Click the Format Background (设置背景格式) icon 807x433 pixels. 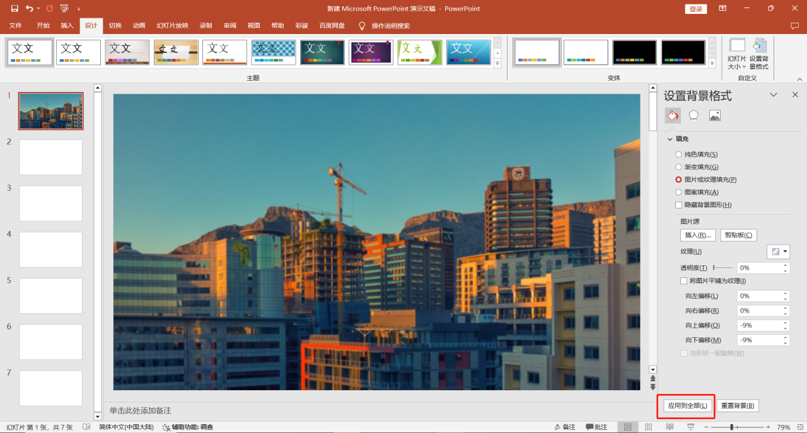coord(759,54)
